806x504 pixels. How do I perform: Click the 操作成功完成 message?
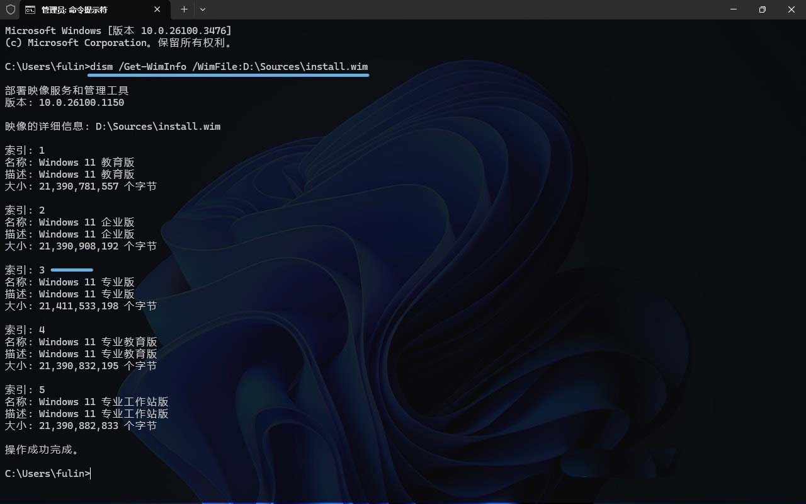(42, 450)
